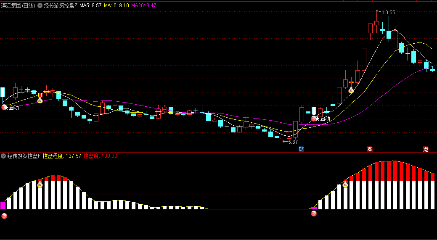Click the 控盘程度: 127.57 readout

(x=62, y=156)
